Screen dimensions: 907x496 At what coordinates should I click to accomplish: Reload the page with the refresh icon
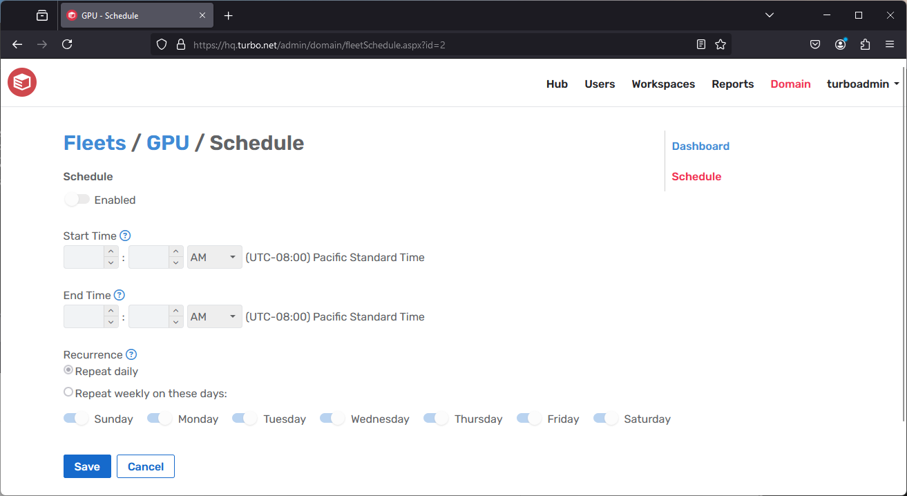[x=67, y=44]
